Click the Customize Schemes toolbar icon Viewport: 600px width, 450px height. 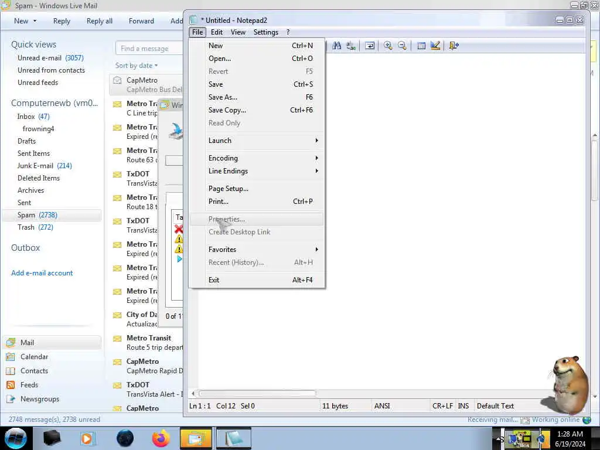[435, 46]
